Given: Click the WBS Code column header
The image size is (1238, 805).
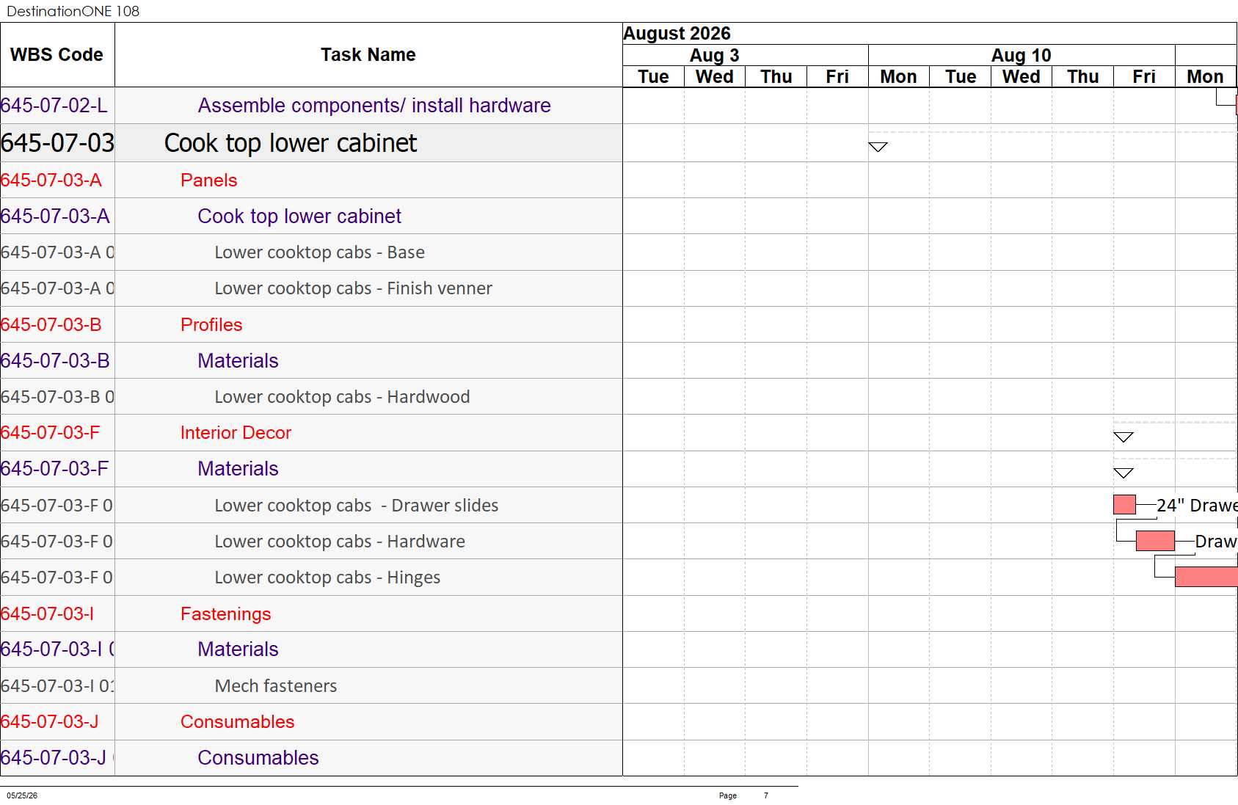Looking at the screenshot, I should 57,55.
